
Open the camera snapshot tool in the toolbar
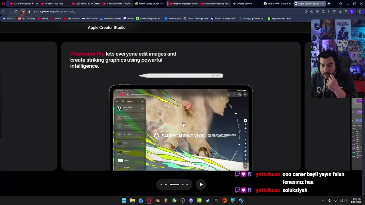coord(312,11)
